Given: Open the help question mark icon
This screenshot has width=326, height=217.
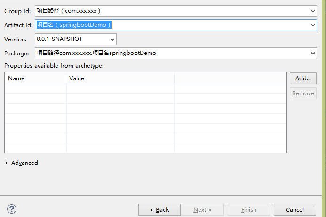Looking at the screenshot, I should [12, 209].
